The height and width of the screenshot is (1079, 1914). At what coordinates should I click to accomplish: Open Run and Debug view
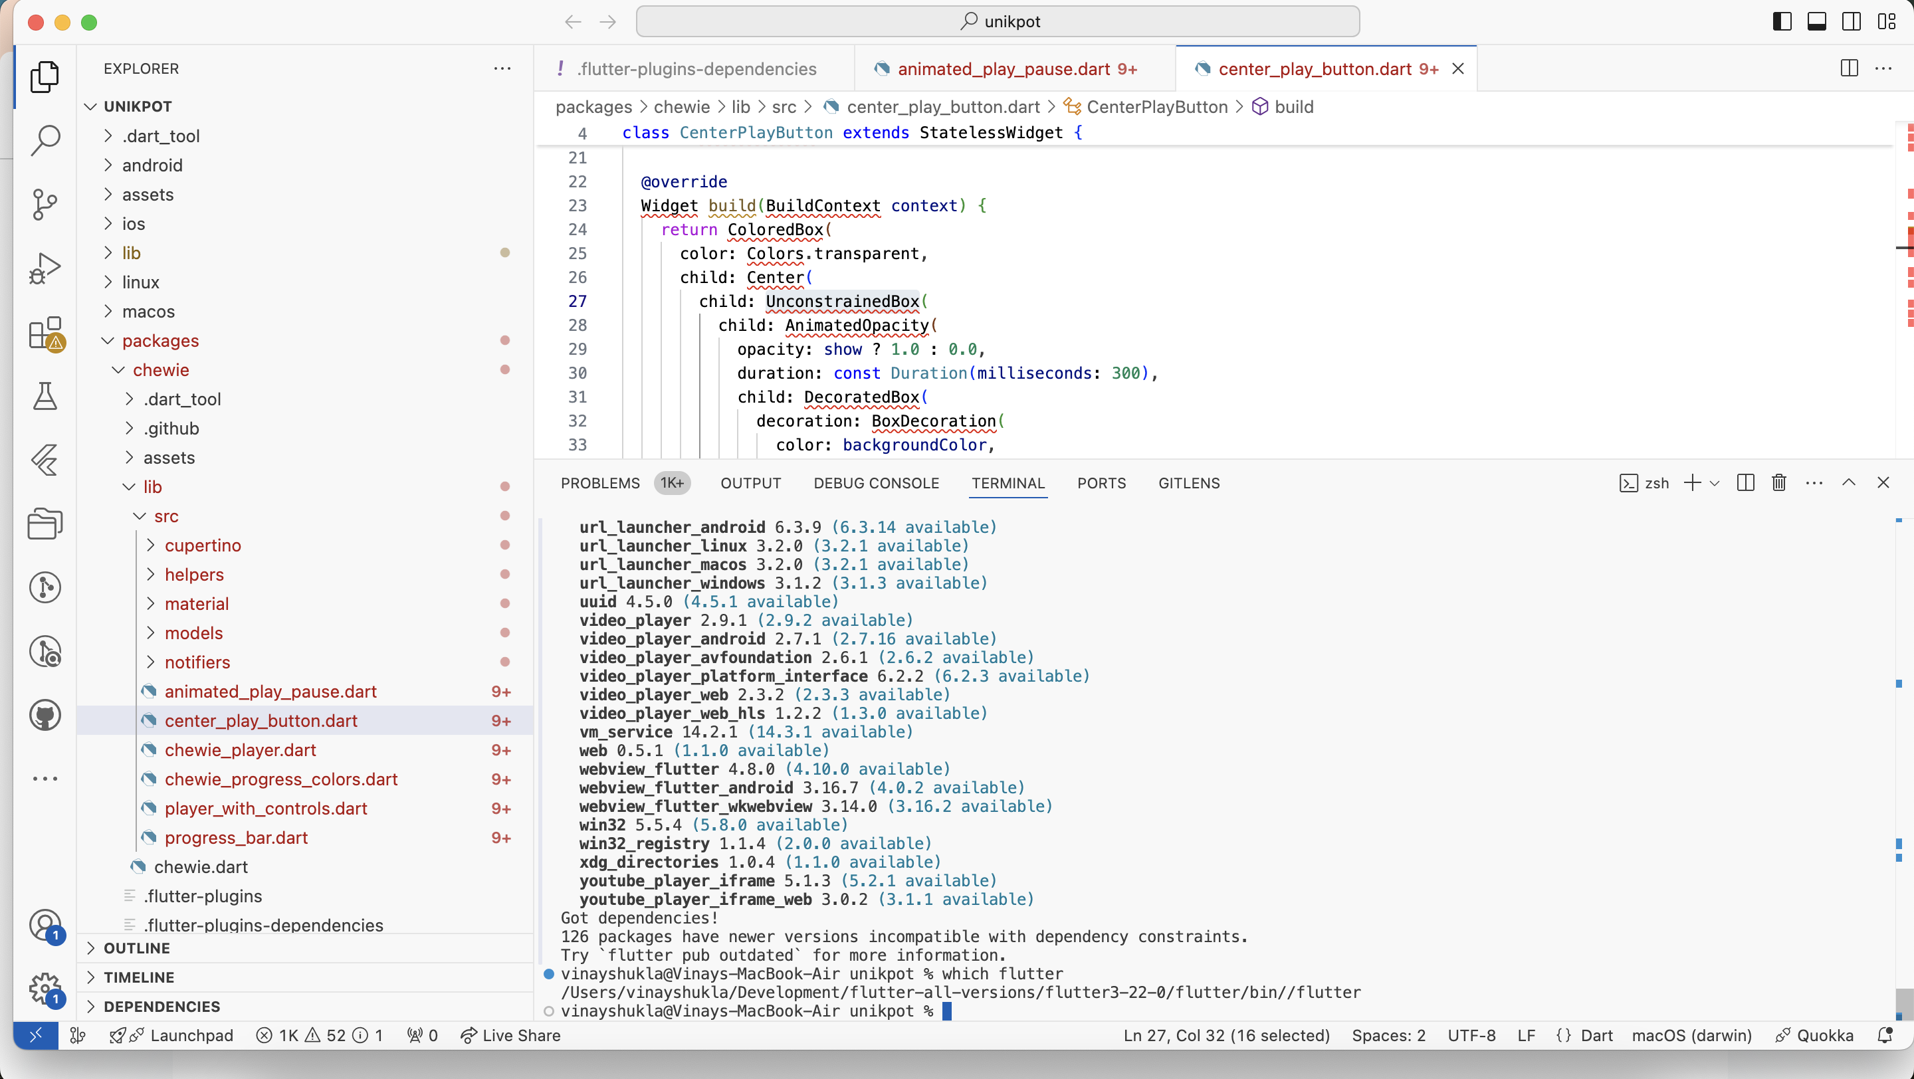[45, 268]
